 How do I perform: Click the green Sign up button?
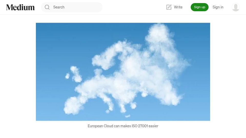point(200,7)
